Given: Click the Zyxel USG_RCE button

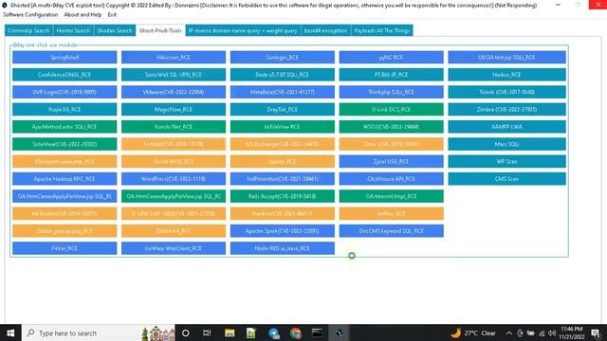Looking at the screenshot, I should pyautogui.click(x=392, y=162).
